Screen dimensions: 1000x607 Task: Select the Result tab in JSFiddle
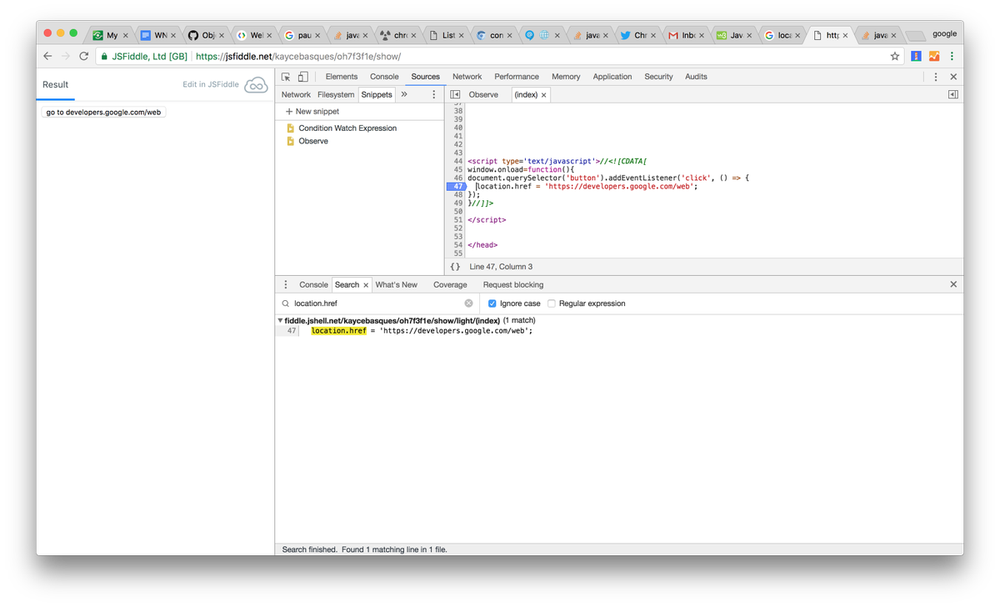click(x=56, y=85)
